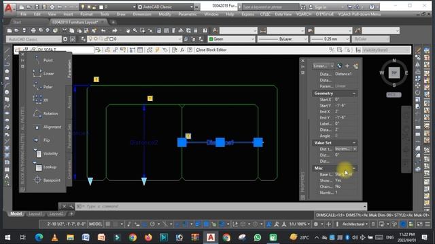Select the XY parameter tool
This screenshot has height=244, width=435.
(41, 100)
